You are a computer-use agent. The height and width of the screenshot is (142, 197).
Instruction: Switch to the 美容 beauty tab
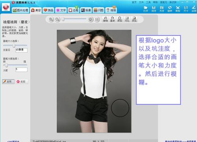[36, 10]
